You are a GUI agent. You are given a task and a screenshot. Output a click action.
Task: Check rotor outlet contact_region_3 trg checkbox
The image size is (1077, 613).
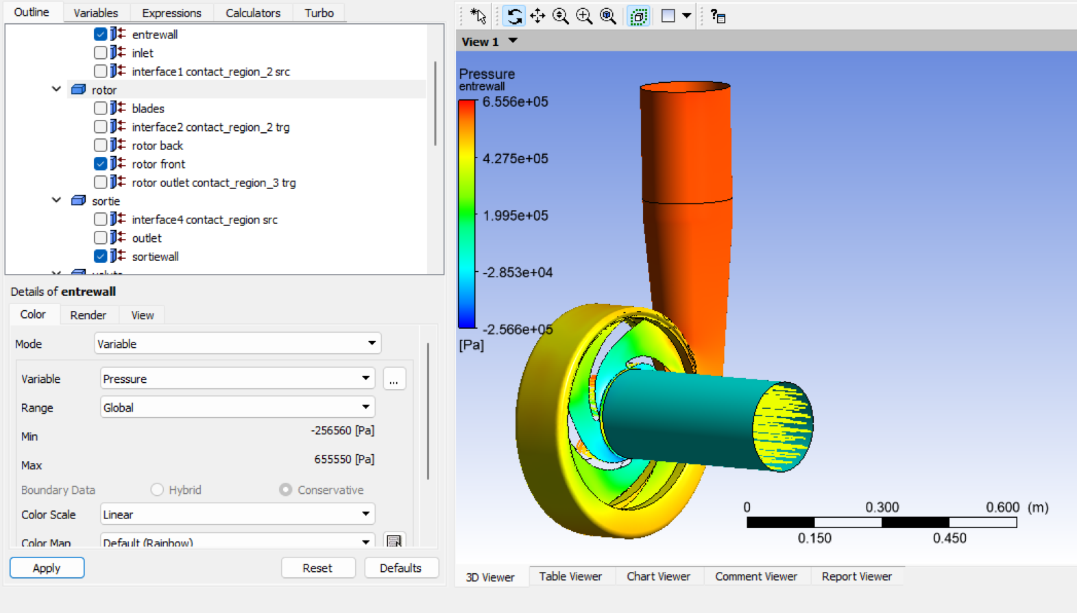pos(100,182)
